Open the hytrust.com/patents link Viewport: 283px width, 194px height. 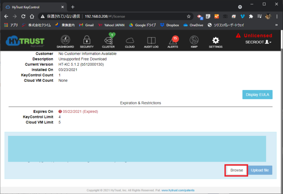click(x=178, y=190)
